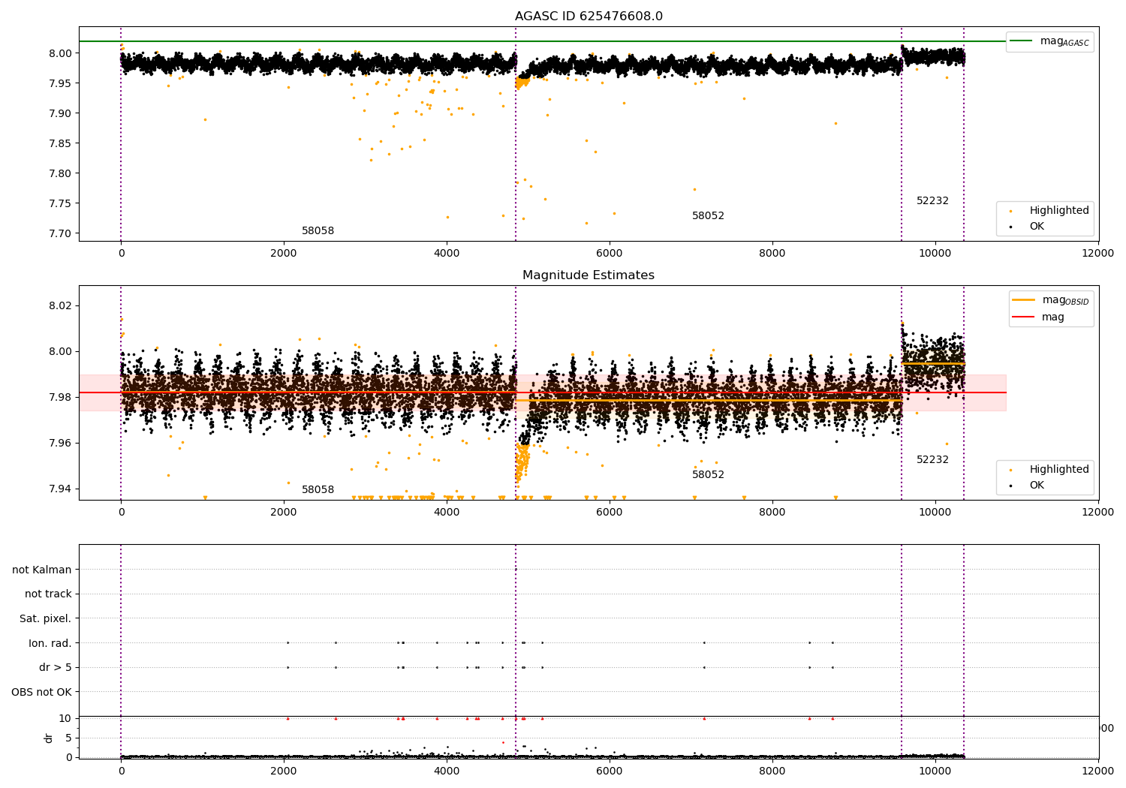Click the 52232 annotation in the middle plot

[932, 460]
